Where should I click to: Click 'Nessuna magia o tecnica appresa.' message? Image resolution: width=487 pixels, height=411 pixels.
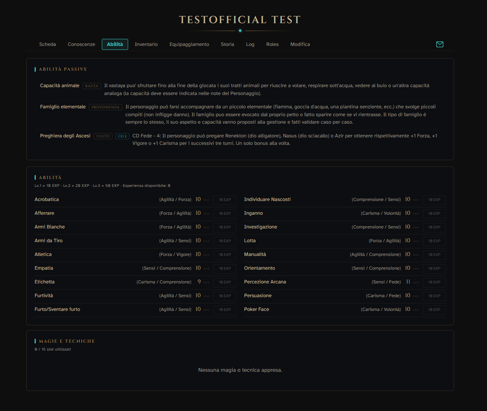(x=240, y=370)
